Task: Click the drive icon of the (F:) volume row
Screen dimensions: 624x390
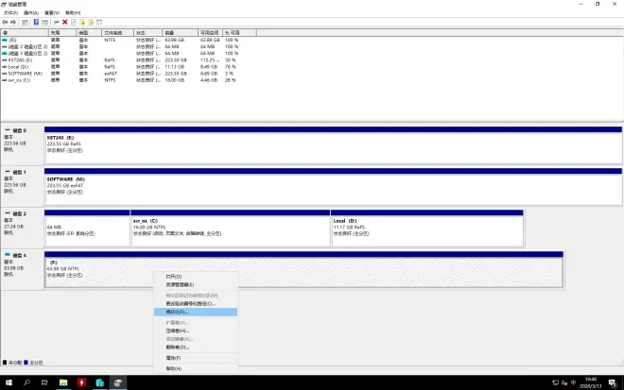Action: click(5, 41)
